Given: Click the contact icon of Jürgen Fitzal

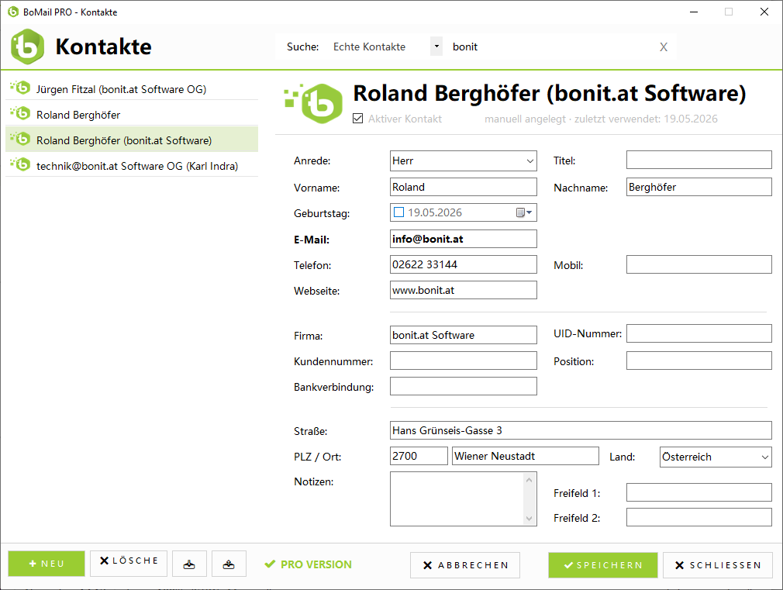Looking at the screenshot, I should [x=20, y=88].
